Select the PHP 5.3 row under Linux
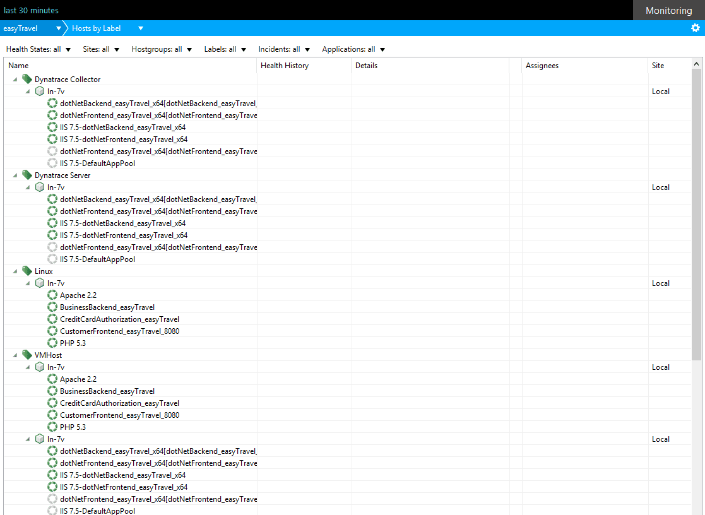Image resolution: width=705 pixels, height=515 pixels. [x=348, y=343]
